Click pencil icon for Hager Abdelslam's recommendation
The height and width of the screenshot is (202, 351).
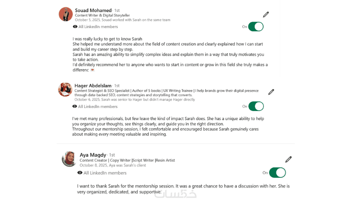click(x=271, y=92)
